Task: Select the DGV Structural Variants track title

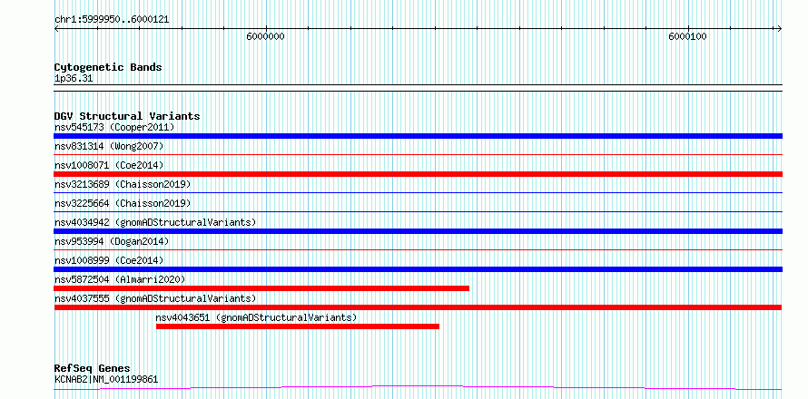Action: coord(127,116)
